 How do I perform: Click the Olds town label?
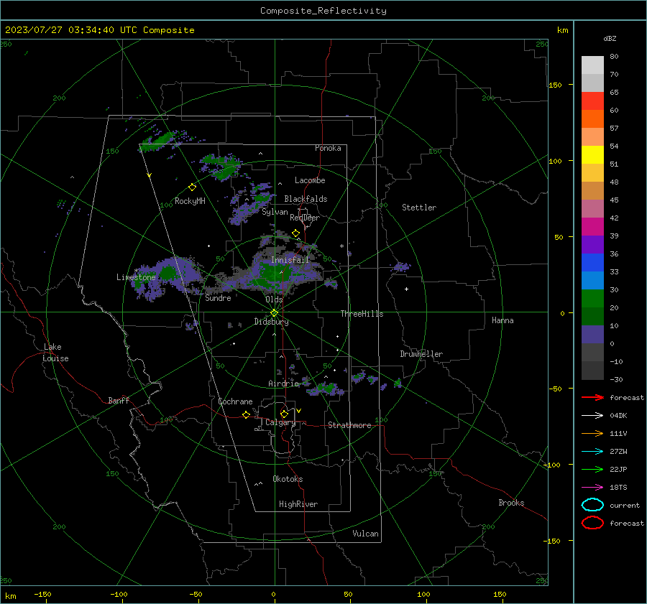click(274, 299)
